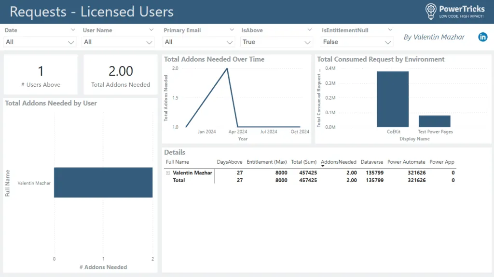Sort table by Dataverse column header

[372, 162]
